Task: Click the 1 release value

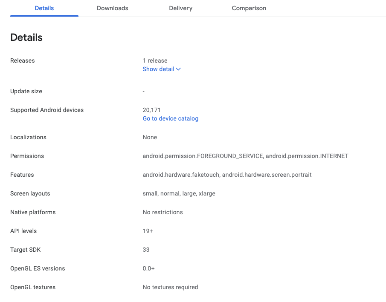Action: [155, 60]
